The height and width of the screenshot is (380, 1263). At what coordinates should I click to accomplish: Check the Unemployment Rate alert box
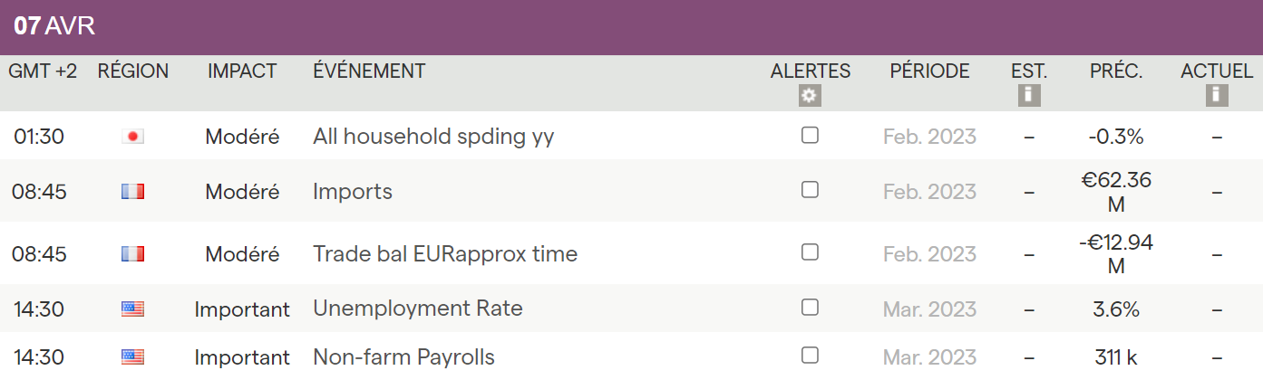tap(810, 308)
